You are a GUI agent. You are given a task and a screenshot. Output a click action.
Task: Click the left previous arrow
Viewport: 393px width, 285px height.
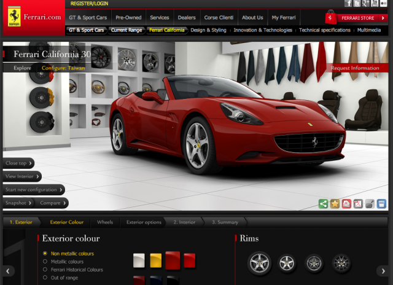pos(8,271)
